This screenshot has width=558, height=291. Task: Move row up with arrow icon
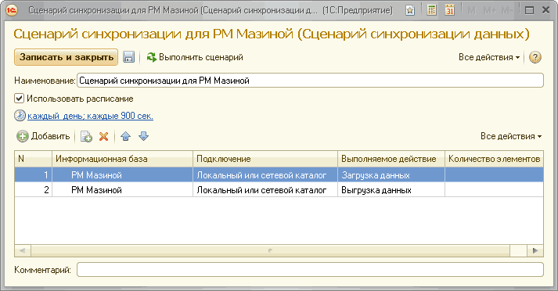coord(126,136)
